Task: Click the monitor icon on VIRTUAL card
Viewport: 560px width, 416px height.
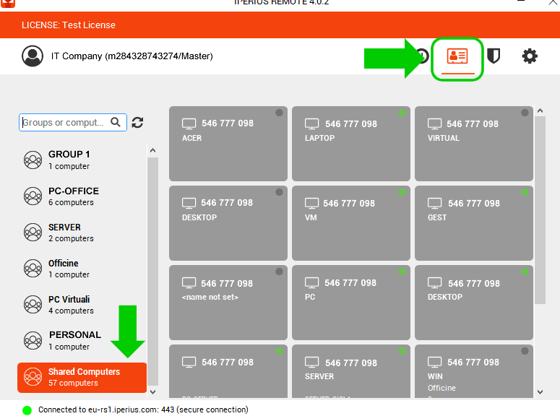Action: pos(435,124)
